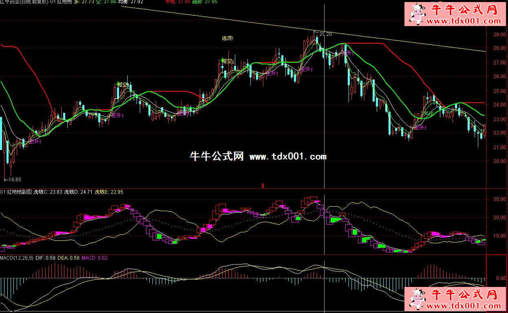Click the red S marker below main chart
The width and height of the screenshot is (508, 313).
(263, 186)
